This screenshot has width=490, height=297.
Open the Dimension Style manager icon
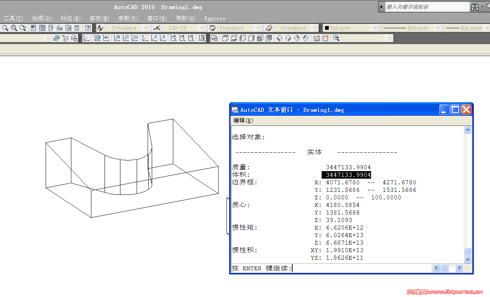click(156, 28)
